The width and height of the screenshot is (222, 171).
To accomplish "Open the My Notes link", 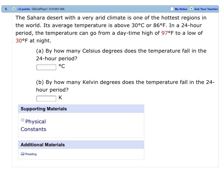I will (181, 9).
